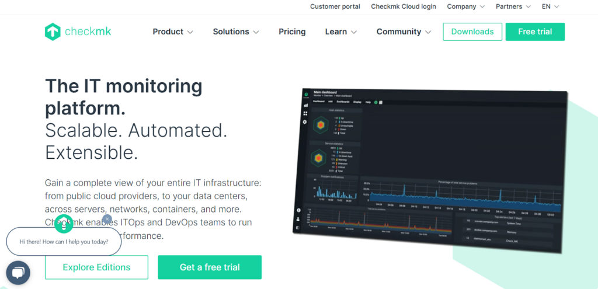Open the Product dropdown menu
This screenshot has height=289, width=598.
[173, 32]
